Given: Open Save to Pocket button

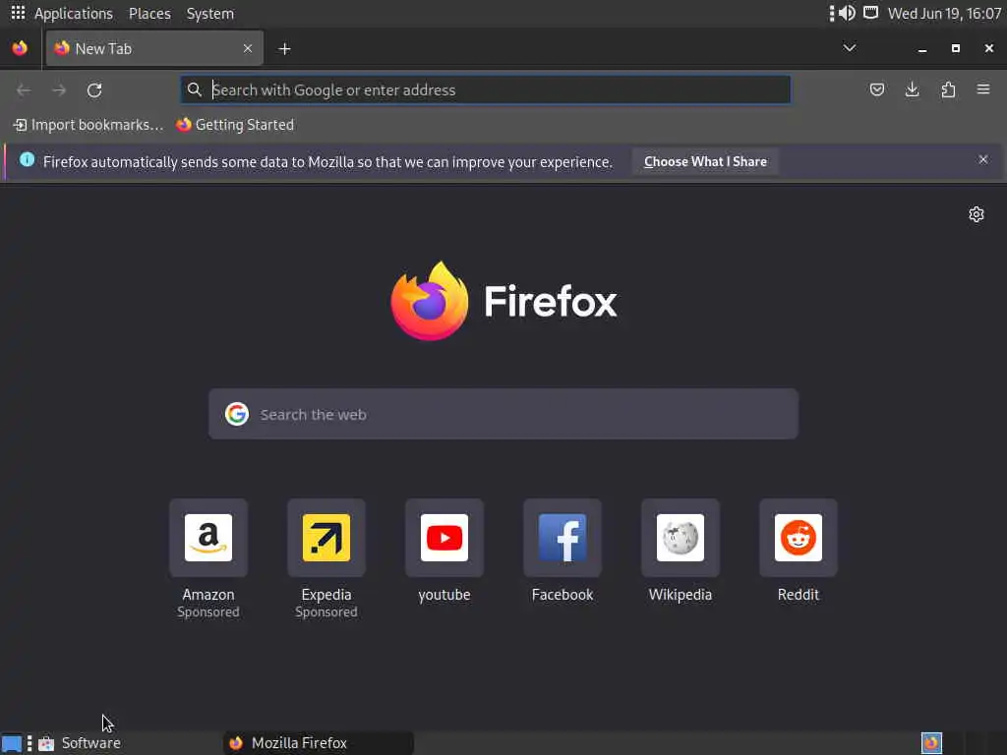Looking at the screenshot, I should 876,89.
